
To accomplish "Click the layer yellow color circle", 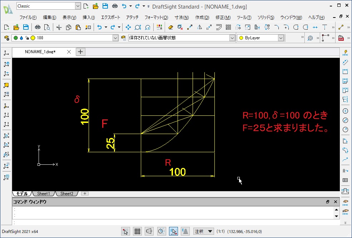I will coord(33,38).
